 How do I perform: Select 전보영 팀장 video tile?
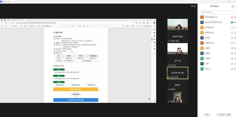click(177, 37)
